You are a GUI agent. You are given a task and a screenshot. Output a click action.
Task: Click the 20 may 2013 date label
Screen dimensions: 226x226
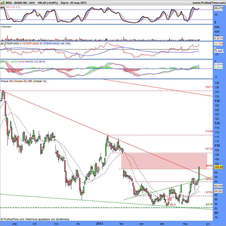(x=78, y=3)
